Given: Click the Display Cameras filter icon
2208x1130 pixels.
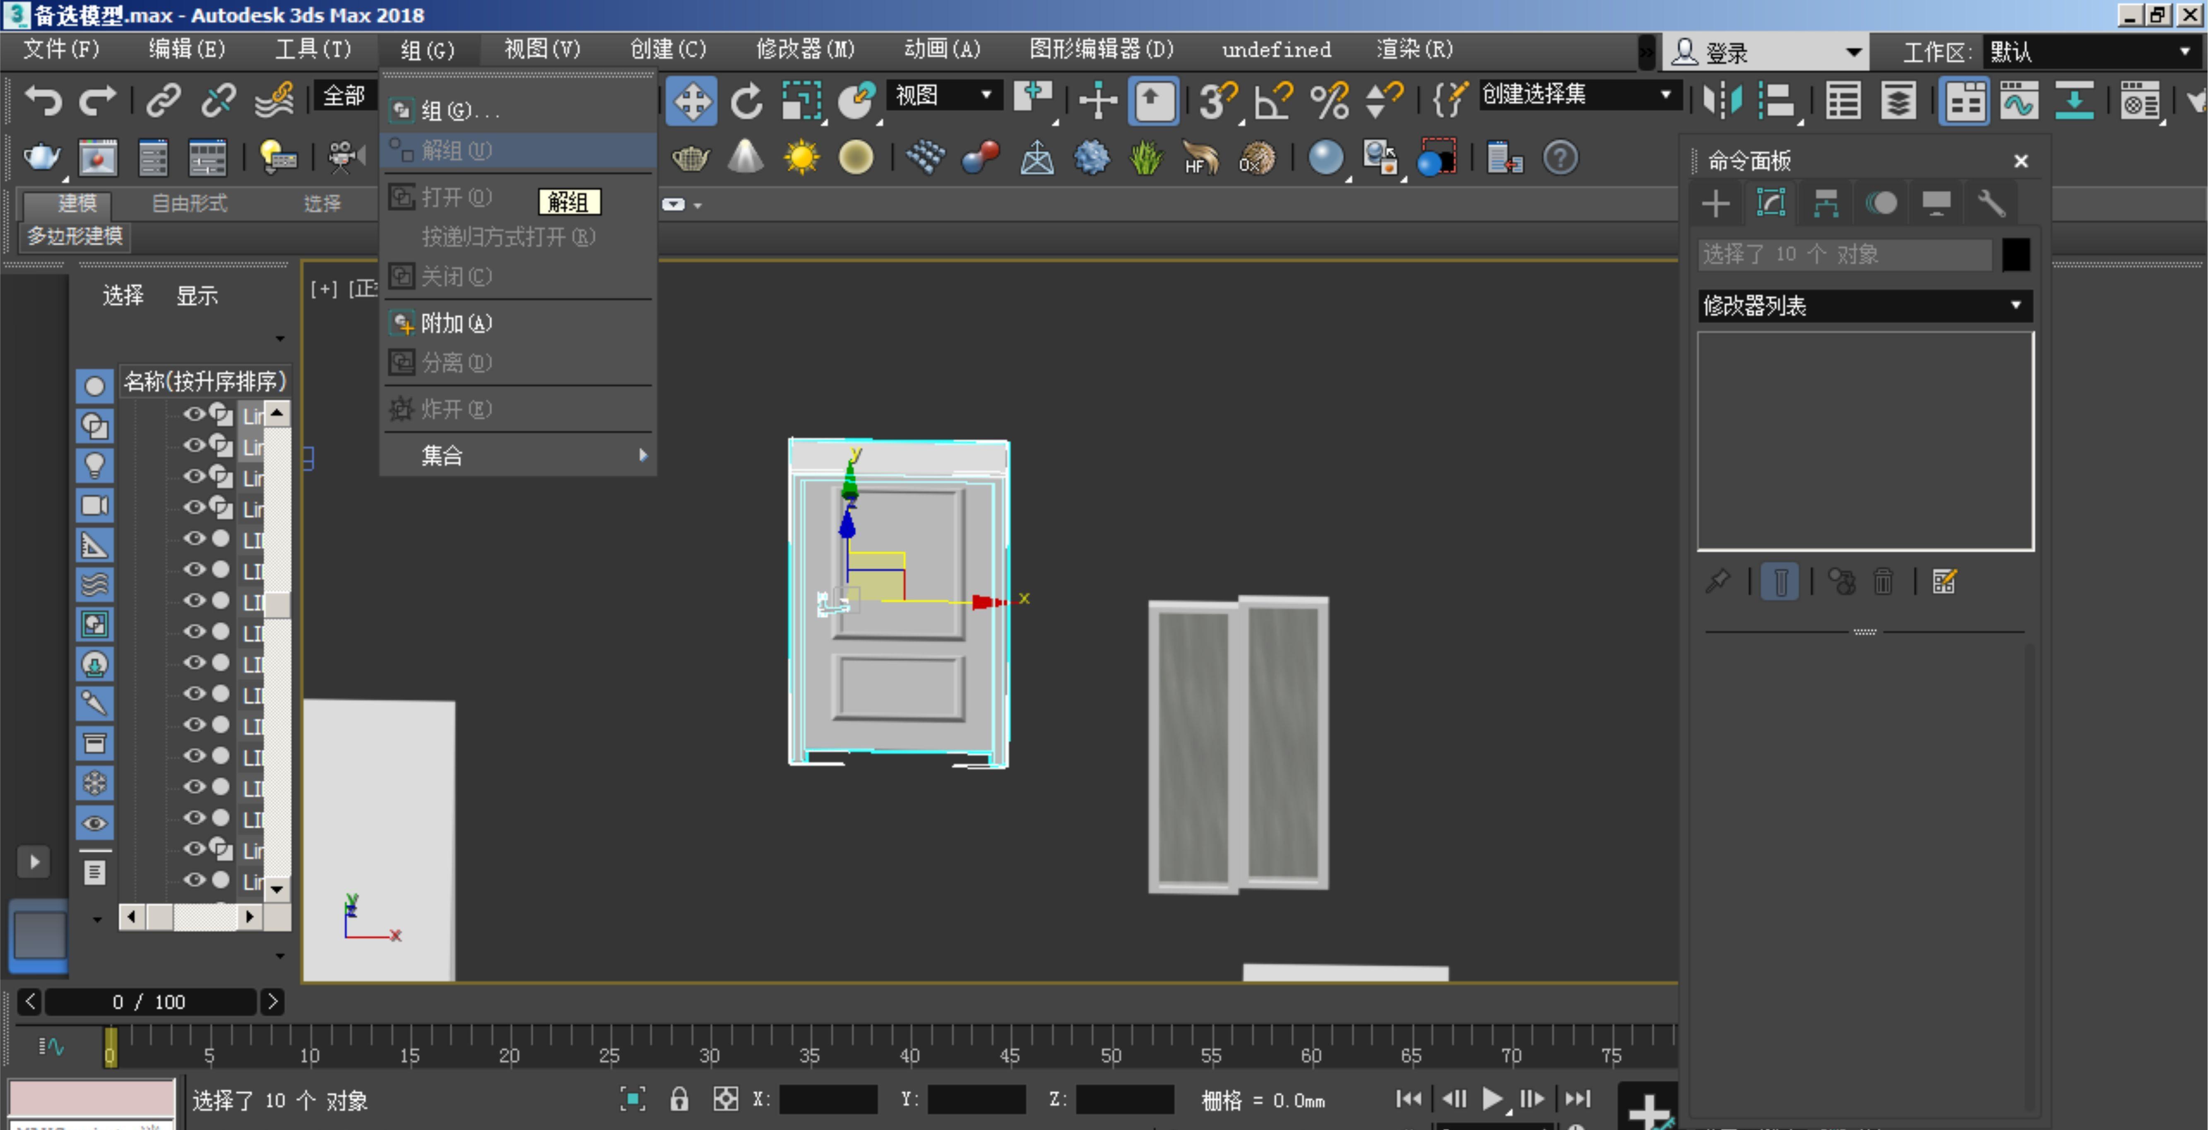Looking at the screenshot, I should pyautogui.click(x=94, y=505).
